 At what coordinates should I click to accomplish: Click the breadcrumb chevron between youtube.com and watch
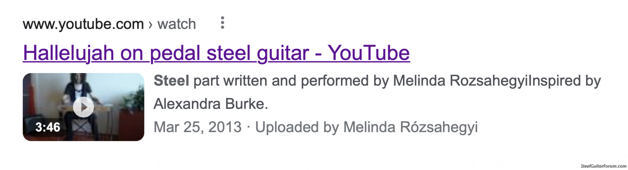click(x=150, y=24)
